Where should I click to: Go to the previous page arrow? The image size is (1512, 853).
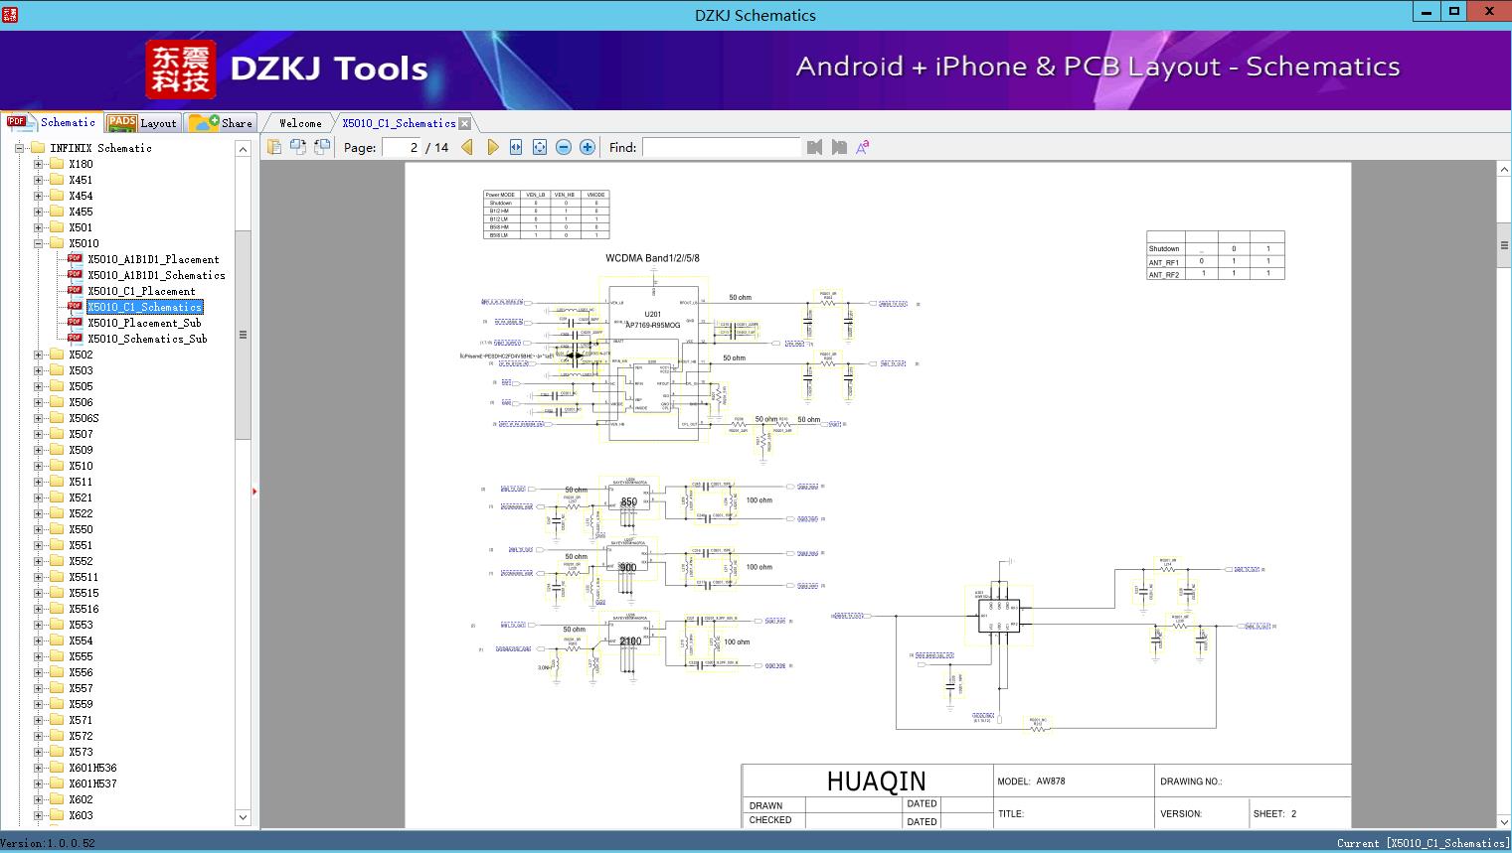point(467,147)
